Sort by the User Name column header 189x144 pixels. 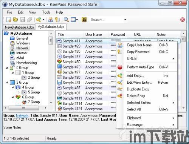(x=96, y=35)
